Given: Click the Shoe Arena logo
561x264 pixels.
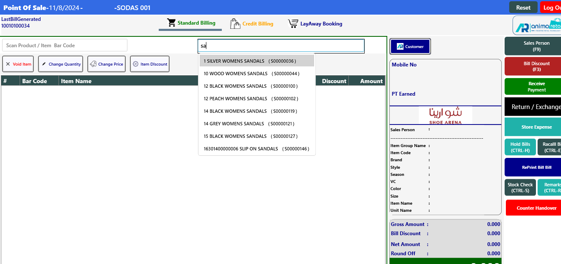Looking at the screenshot, I should point(445,115).
